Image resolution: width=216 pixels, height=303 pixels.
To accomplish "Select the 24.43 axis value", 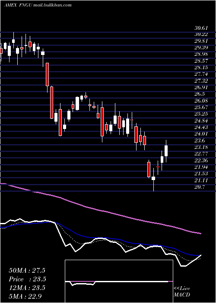I will pyautogui.click(x=201, y=127).
